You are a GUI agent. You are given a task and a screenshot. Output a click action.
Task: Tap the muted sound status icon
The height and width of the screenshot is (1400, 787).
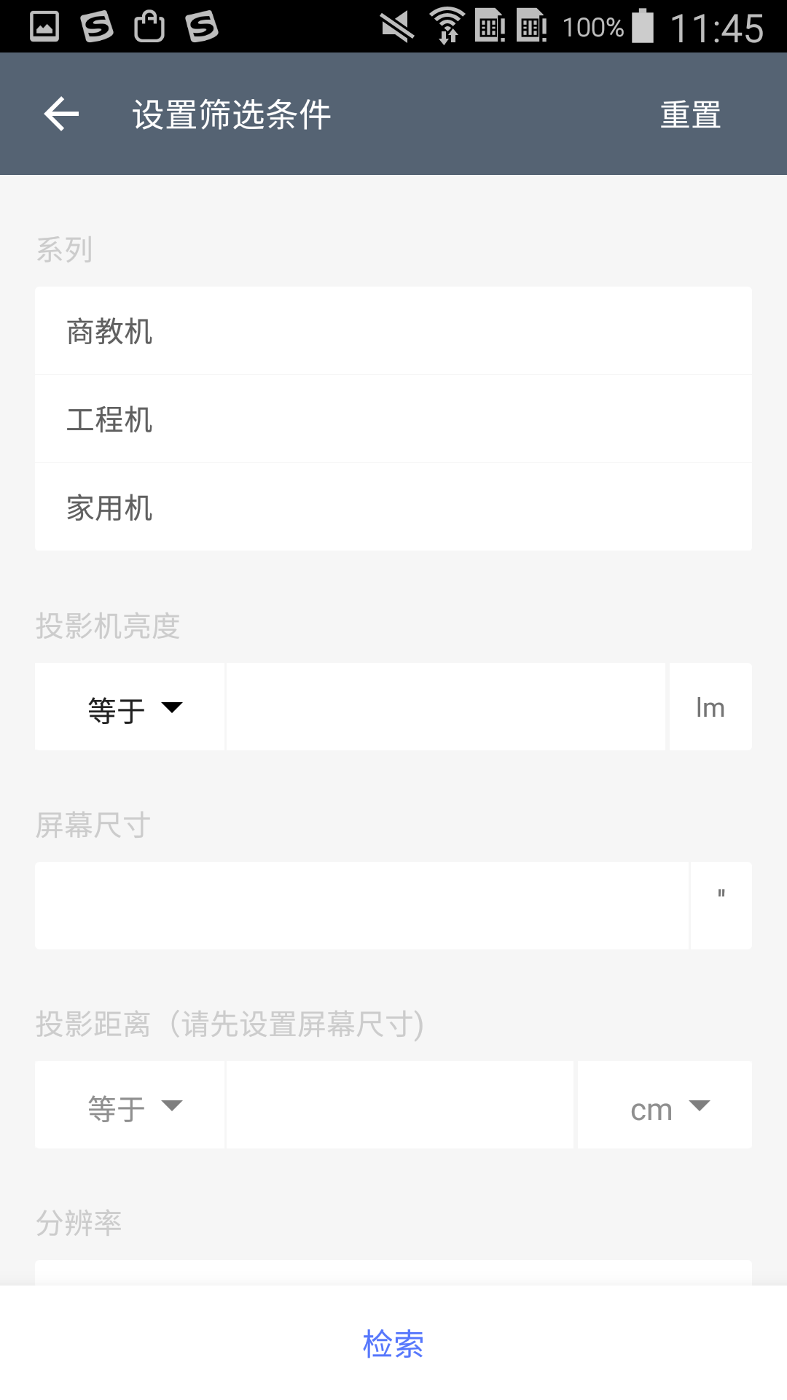click(x=397, y=27)
